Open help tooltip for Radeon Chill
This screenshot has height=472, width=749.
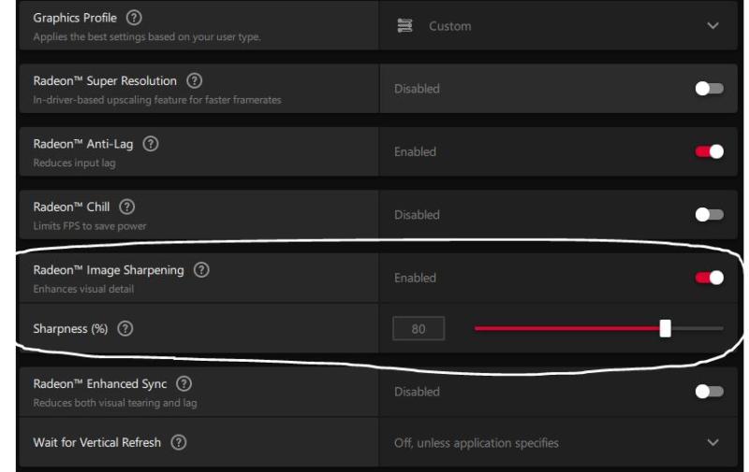[127, 207]
